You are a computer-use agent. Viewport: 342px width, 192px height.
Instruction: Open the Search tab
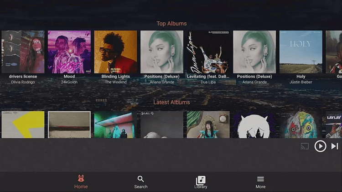pos(141,182)
